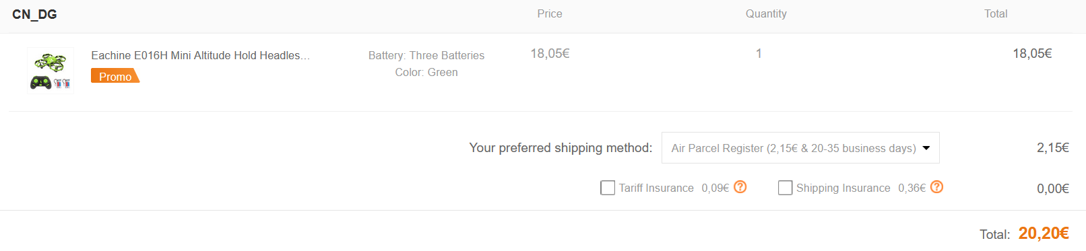Click the Shipping Insurance label text
This screenshot has height=251, width=1086.
[x=843, y=188]
